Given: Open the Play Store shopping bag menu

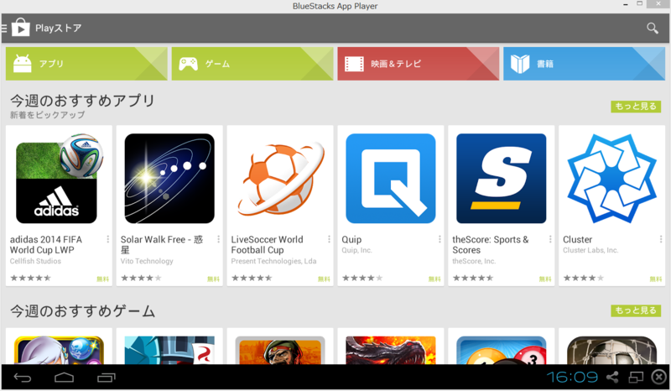Looking at the screenshot, I should [20, 28].
